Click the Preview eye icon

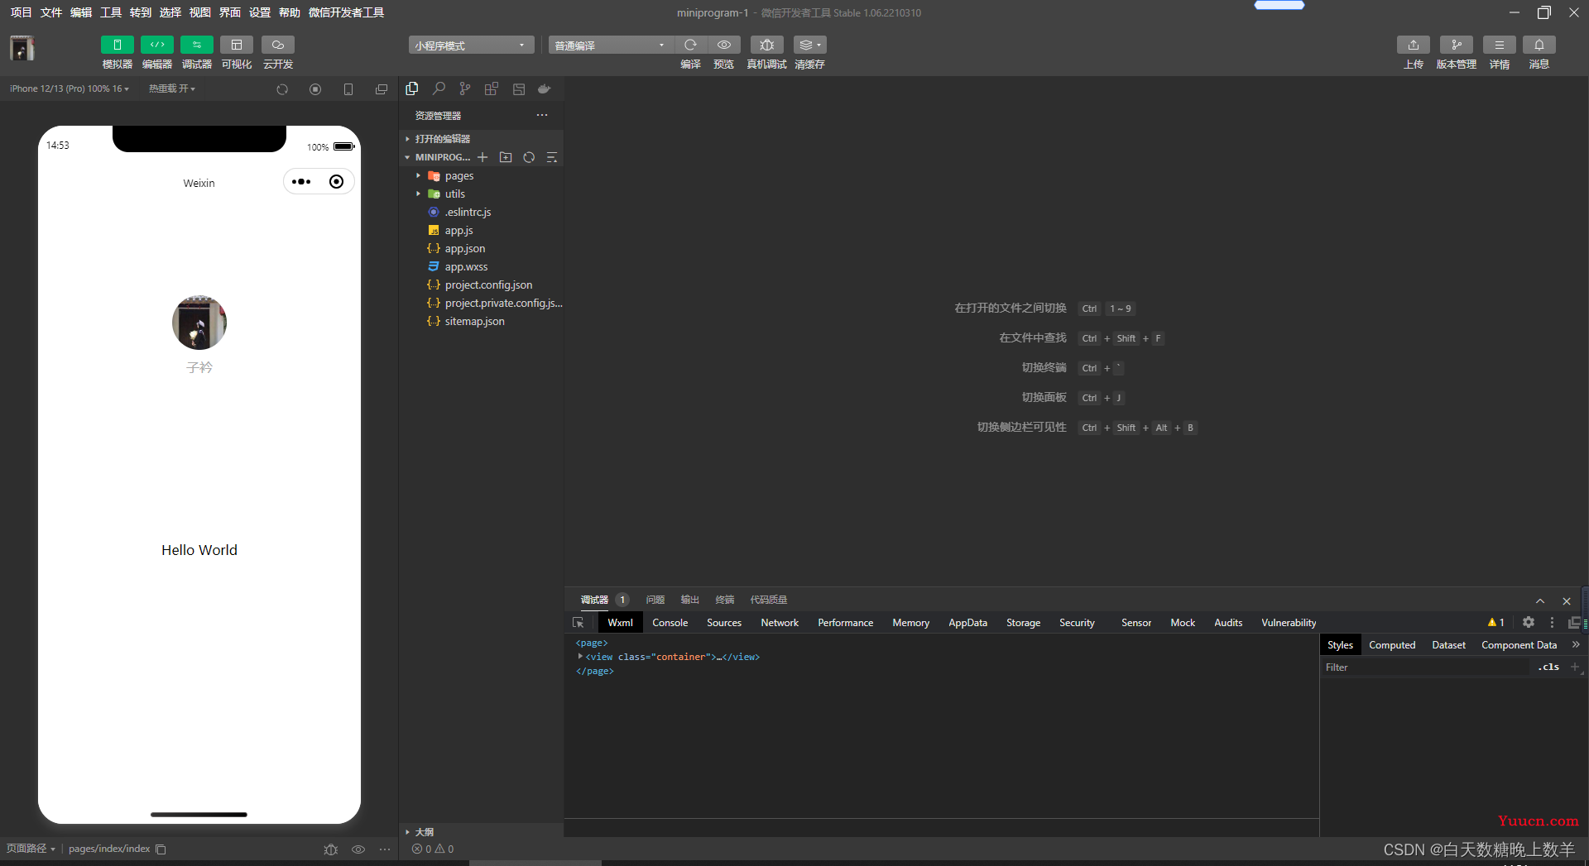pyautogui.click(x=723, y=45)
